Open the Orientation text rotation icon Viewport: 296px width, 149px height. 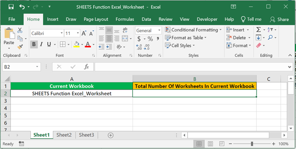pyautogui.click(x=119, y=47)
